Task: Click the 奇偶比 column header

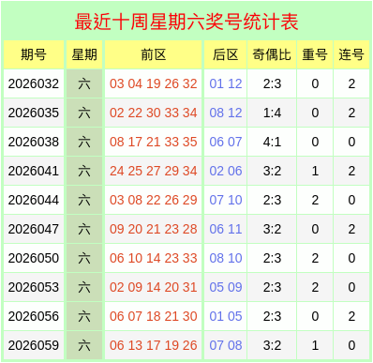Action: 272,54
